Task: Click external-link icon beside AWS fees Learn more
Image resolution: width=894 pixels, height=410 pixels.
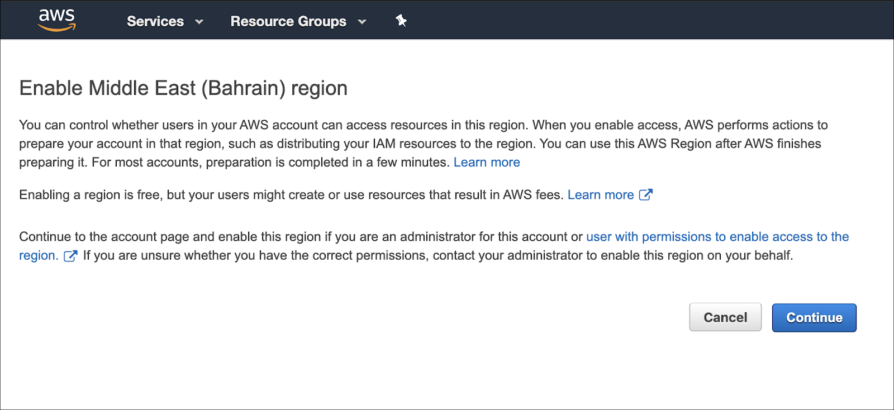Action: coord(645,195)
